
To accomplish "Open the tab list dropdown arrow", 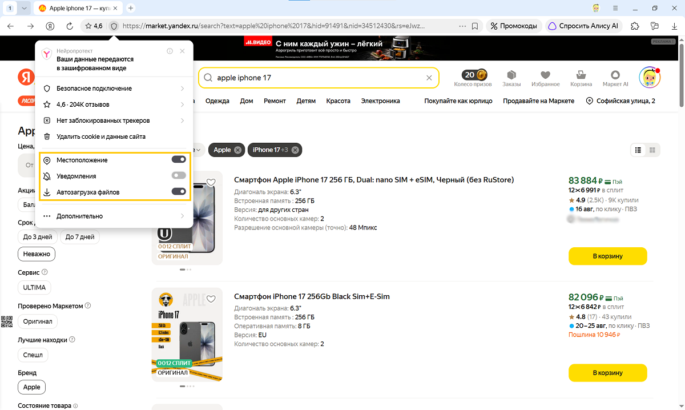I will click(24, 8).
